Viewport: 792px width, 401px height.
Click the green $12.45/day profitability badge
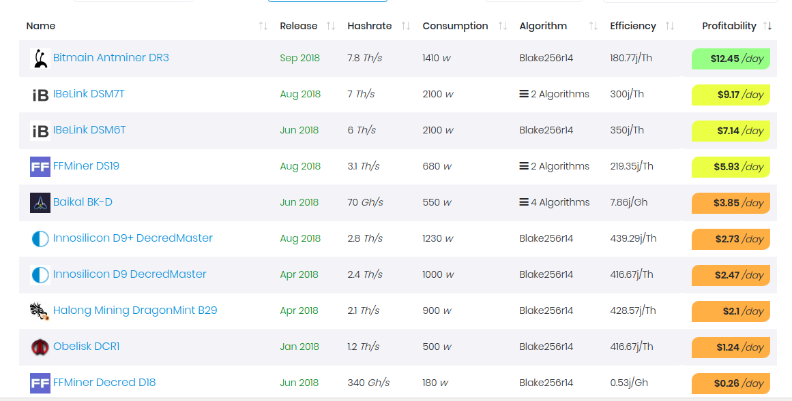[731, 59]
